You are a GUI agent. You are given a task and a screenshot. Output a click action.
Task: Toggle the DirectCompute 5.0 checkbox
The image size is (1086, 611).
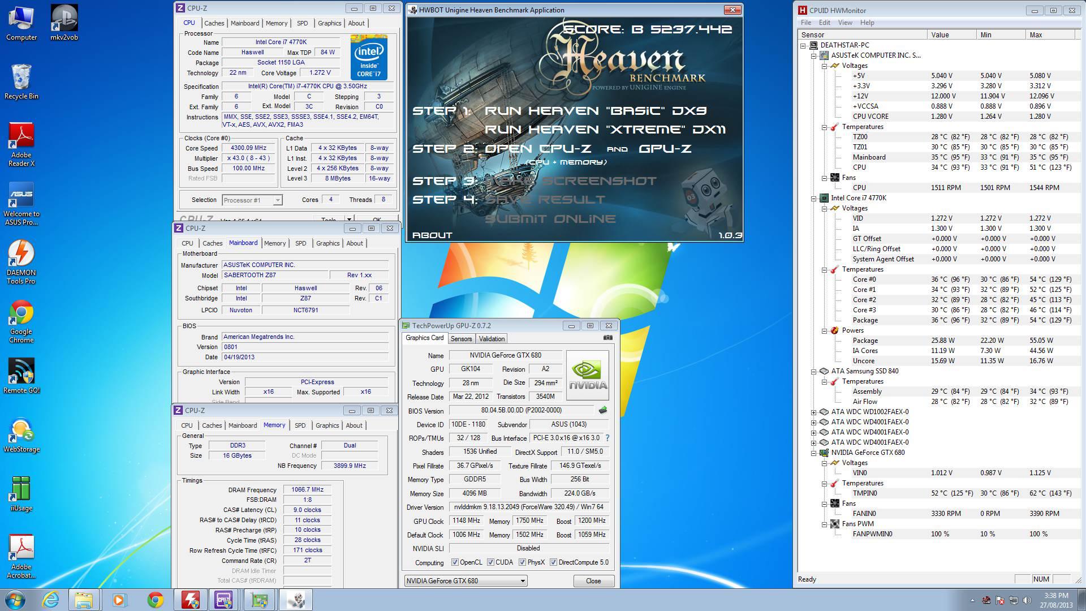point(553,562)
